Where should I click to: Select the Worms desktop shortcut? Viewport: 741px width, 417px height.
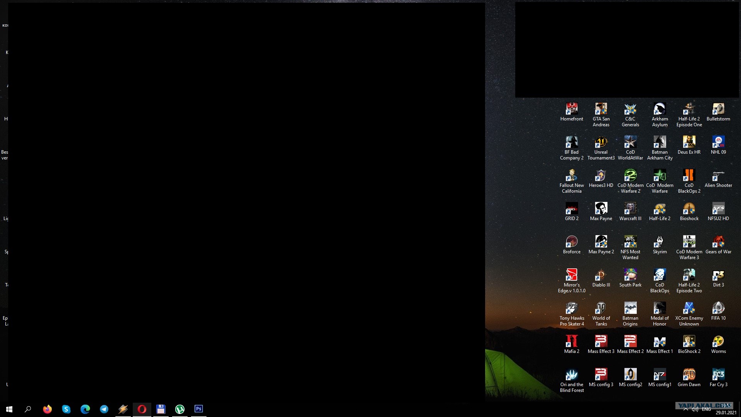[718, 344]
